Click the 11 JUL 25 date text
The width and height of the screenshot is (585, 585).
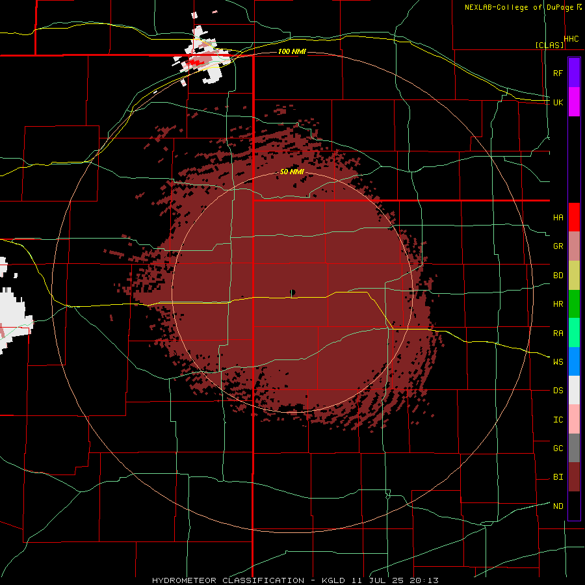point(376,580)
